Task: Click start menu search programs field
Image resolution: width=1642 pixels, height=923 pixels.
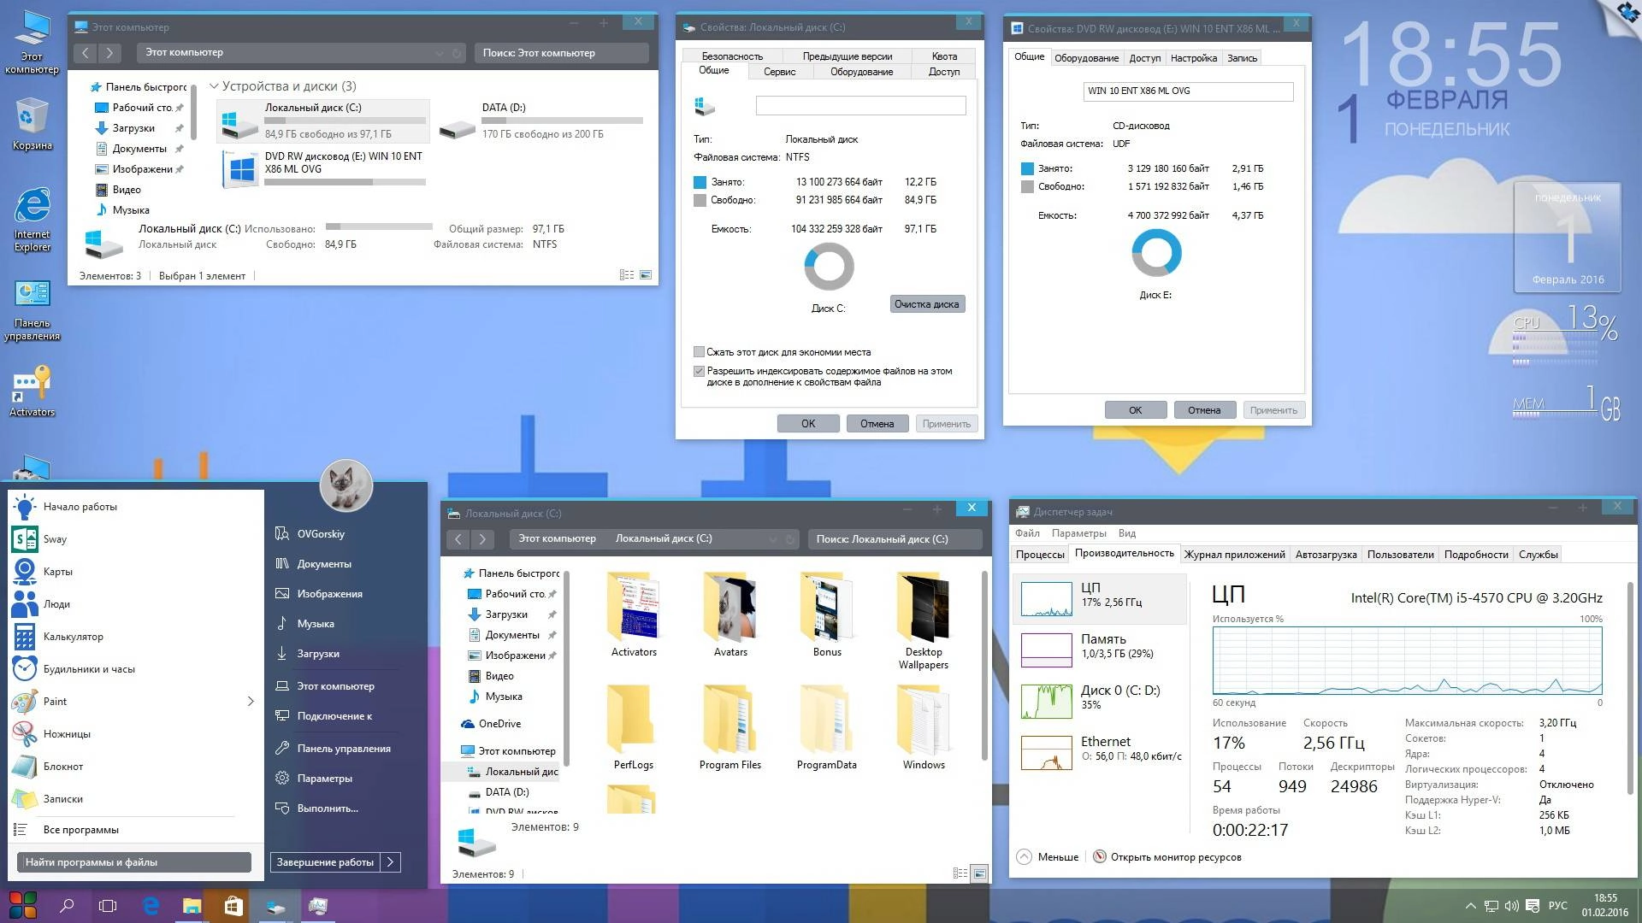Action: (x=133, y=862)
